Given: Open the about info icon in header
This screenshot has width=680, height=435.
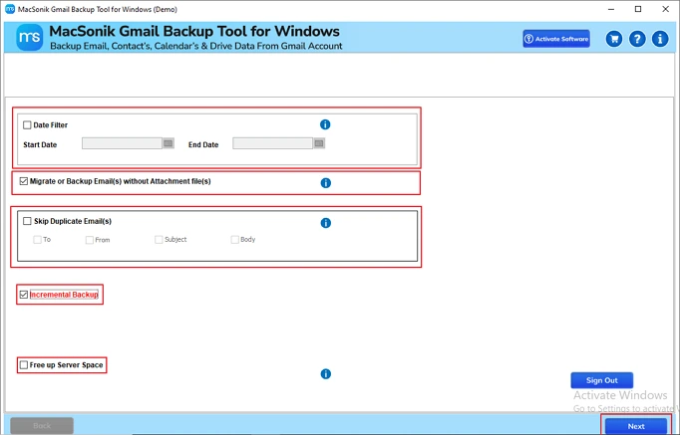Looking at the screenshot, I should [x=660, y=39].
